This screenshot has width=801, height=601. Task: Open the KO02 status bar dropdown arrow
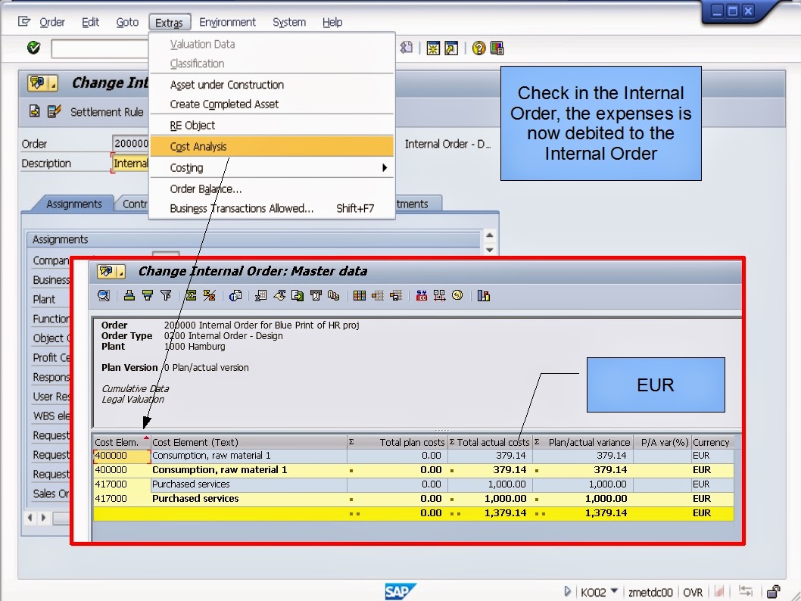tap(614, 591)
